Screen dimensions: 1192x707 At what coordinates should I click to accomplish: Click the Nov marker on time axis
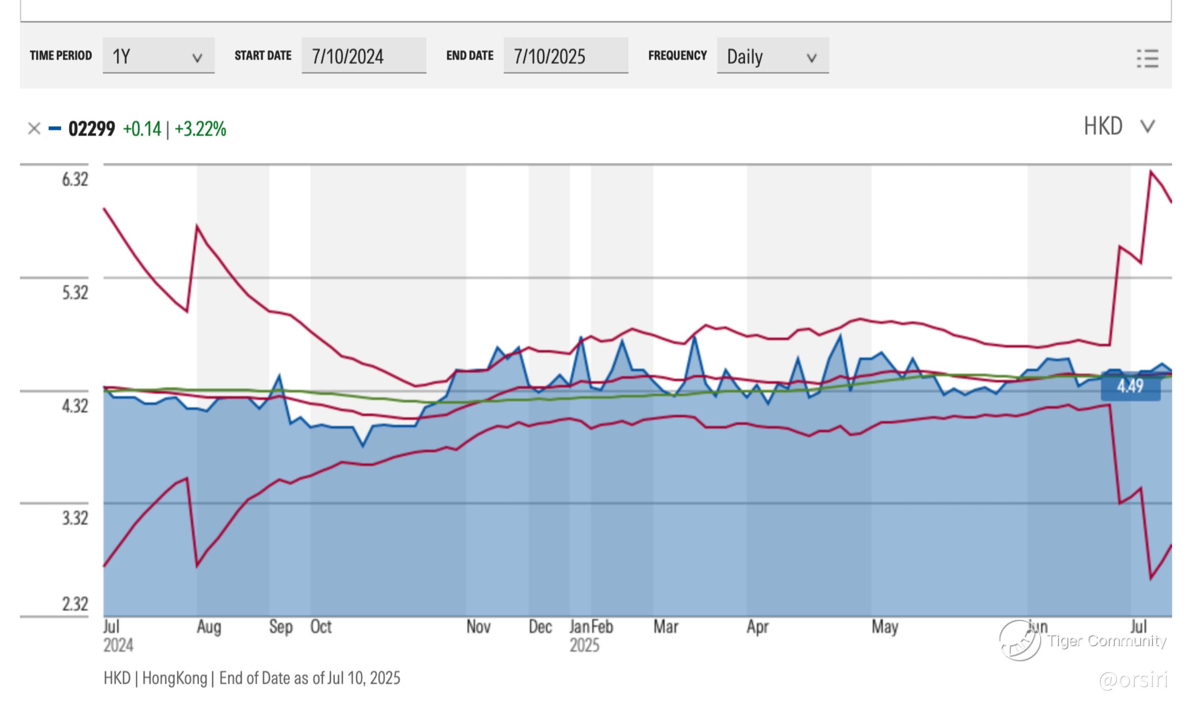[x=478, y=627]
